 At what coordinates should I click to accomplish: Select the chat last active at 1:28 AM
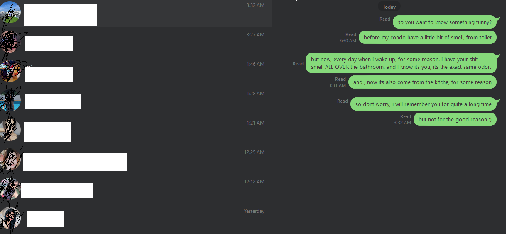pos(136,101)
